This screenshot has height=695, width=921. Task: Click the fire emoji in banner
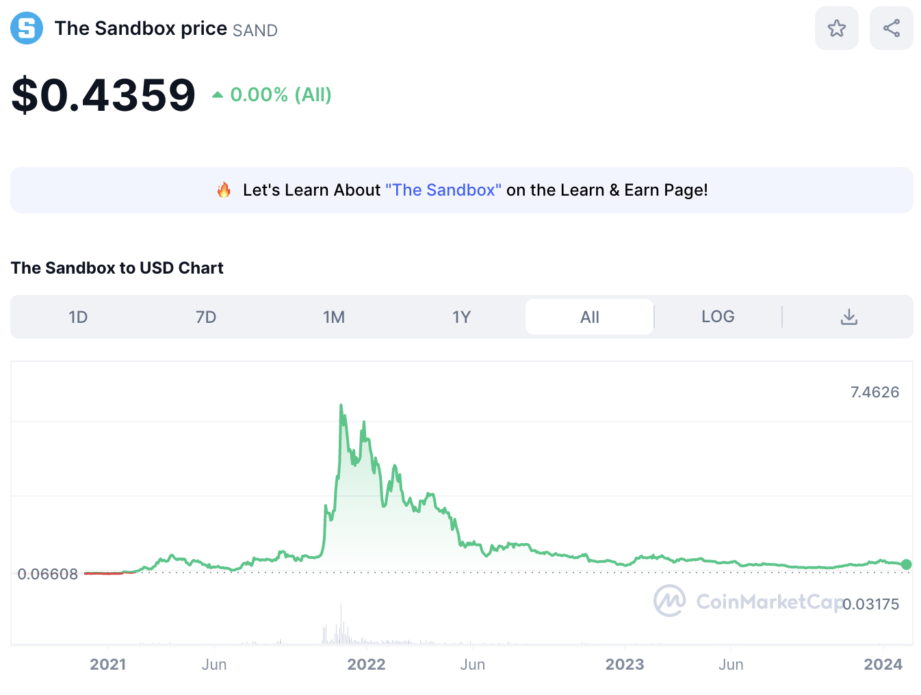click(224, 190)
